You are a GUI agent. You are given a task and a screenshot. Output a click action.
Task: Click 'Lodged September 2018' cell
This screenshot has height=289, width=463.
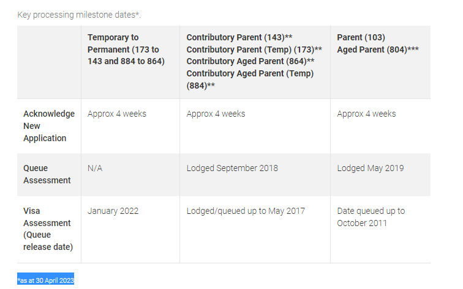pyautogui.click(x=232, y=168)
